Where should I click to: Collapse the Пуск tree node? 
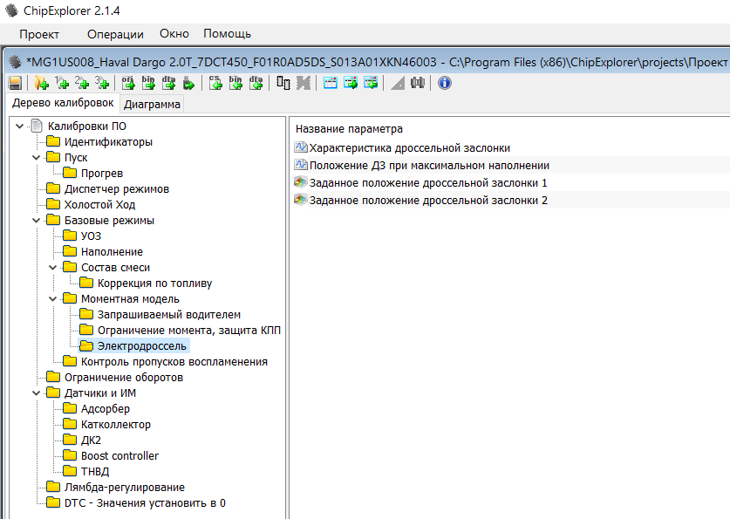[x=36, y=158]
